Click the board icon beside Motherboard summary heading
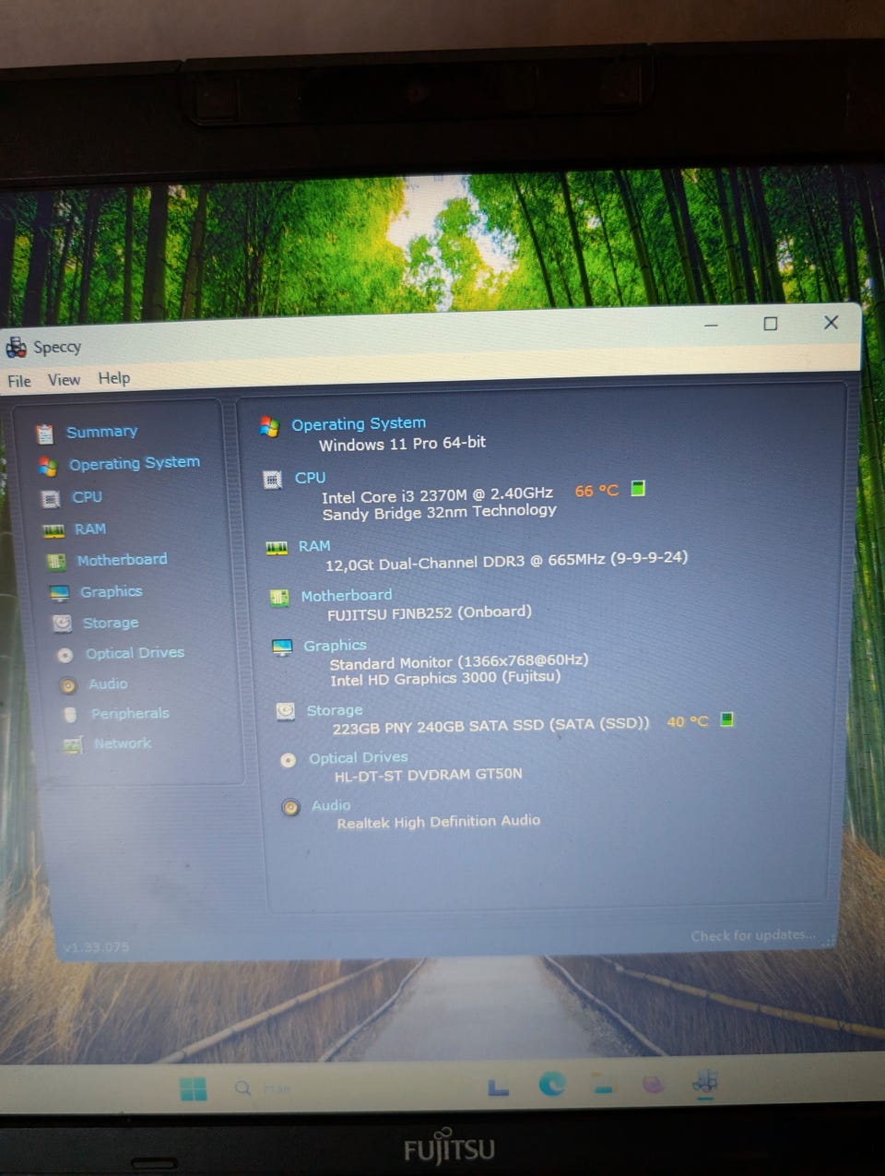The height and width of the screenshot is (1176, 885). (279, 598)
